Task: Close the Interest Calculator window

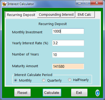Action: point(97,3)
